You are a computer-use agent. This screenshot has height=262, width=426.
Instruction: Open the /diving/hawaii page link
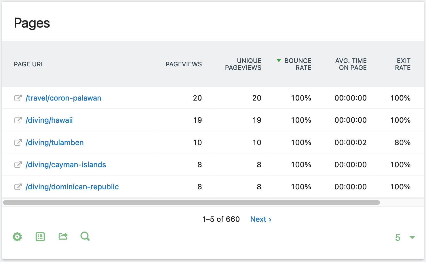point(50,120)
